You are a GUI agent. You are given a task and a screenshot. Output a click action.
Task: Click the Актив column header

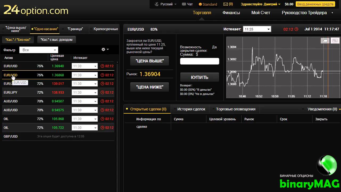pos(9,58)
